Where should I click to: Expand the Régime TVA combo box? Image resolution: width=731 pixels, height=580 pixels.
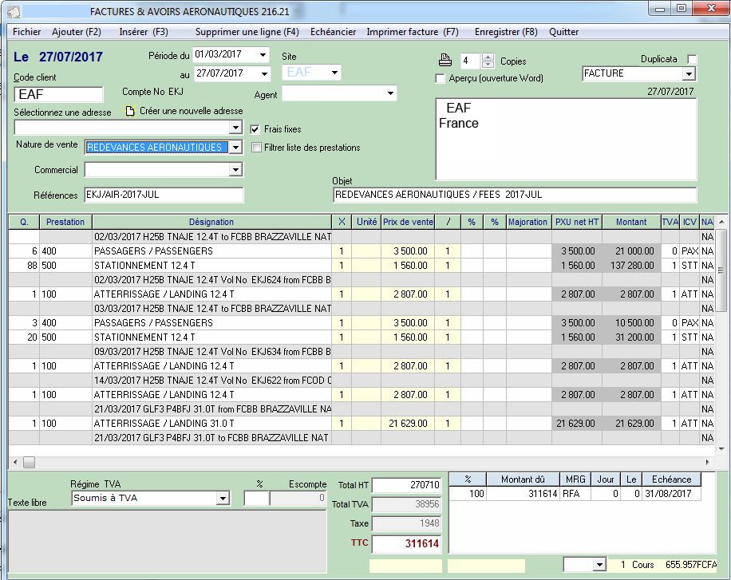(222, 499)
